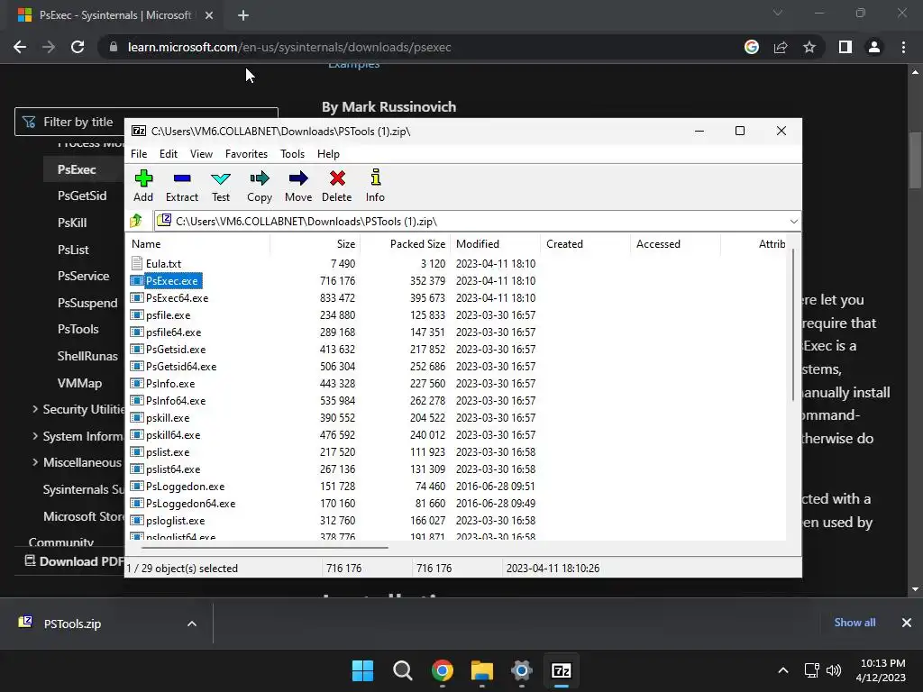The width and height of the screenshot is (923, 692).
Task: Open the Tools menu in 7-Zip
Action: [x=293, y=153]
